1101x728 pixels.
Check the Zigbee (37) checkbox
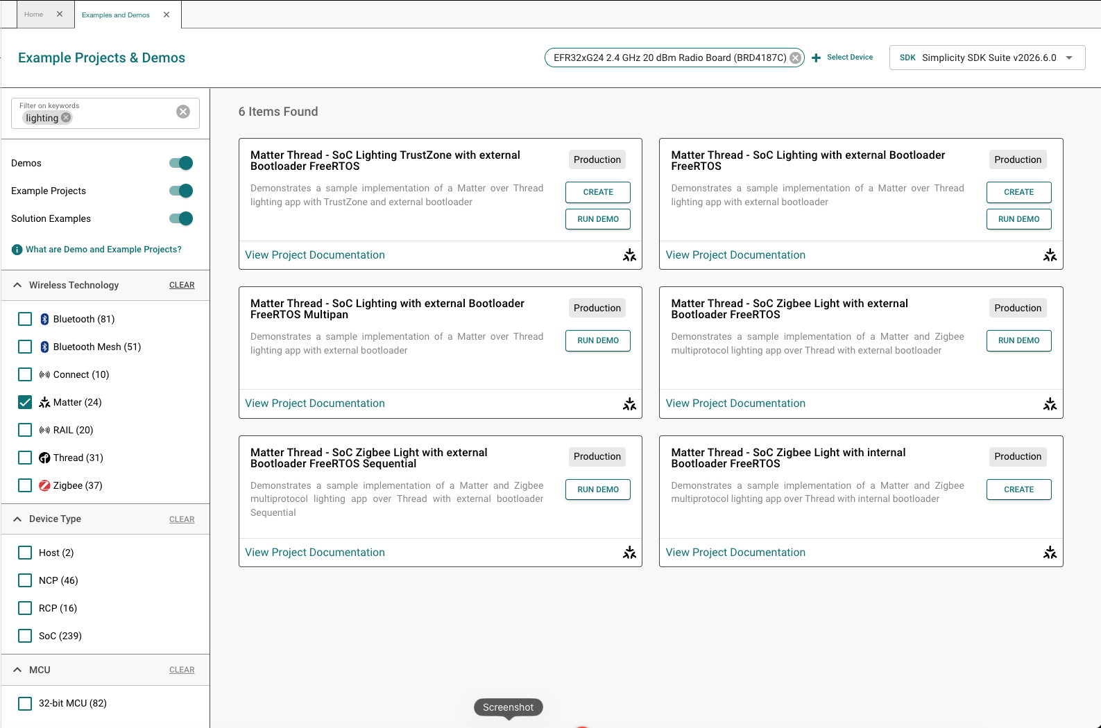click(x=25, y=485)
